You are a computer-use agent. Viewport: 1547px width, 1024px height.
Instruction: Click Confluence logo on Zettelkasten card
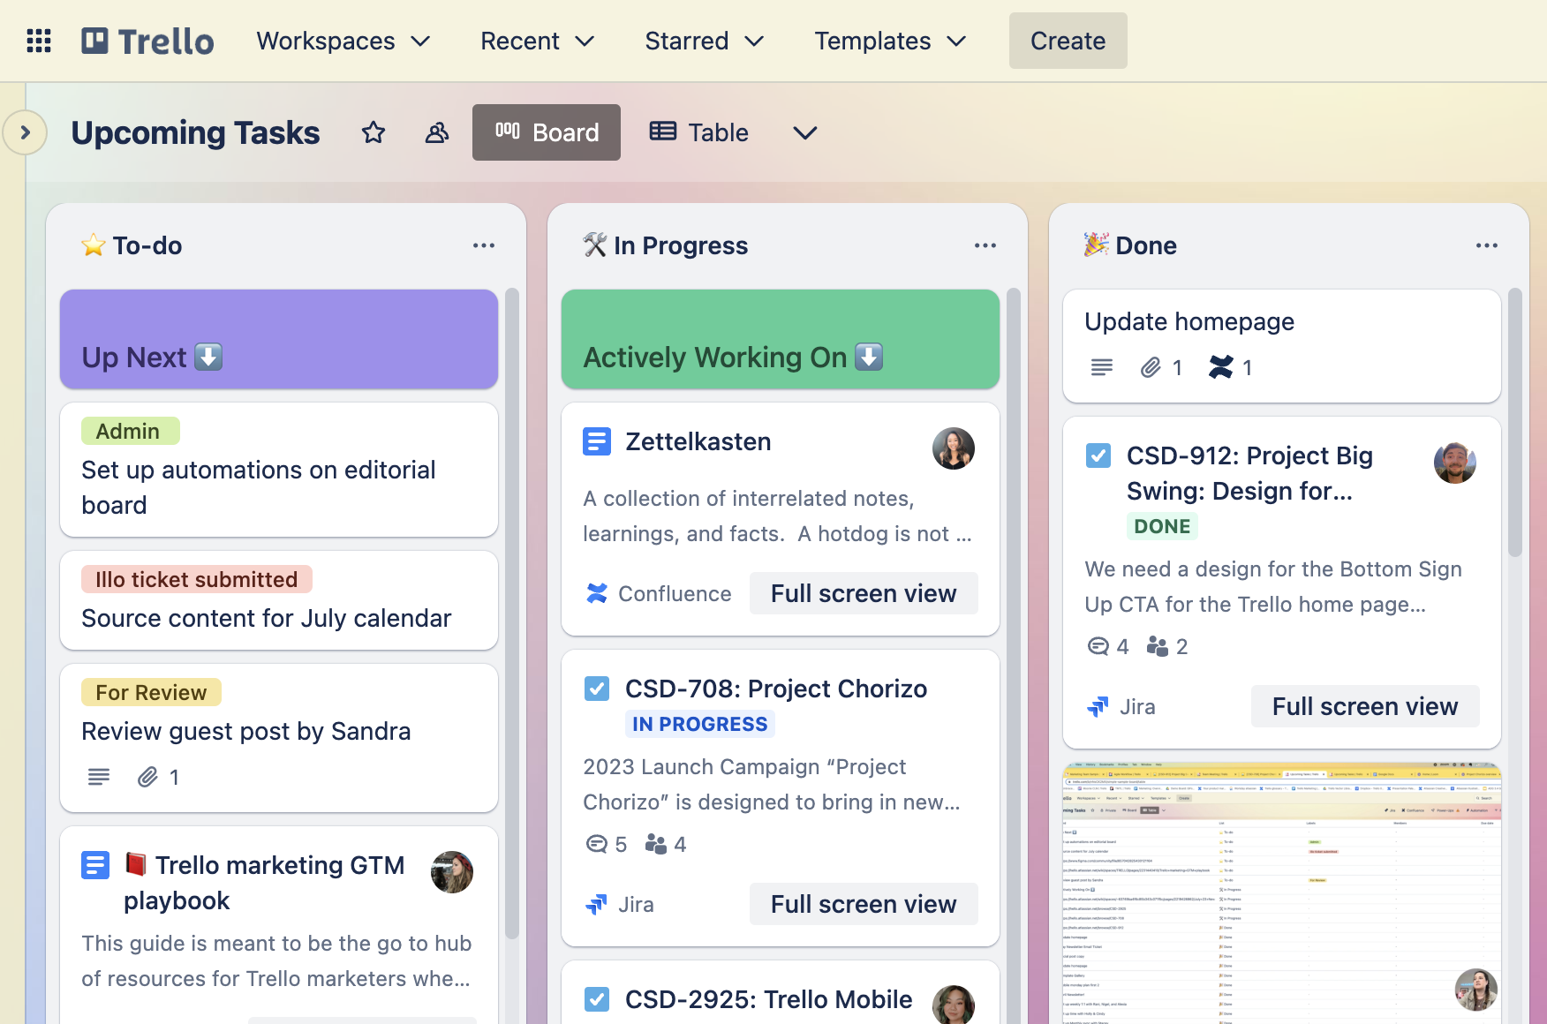pyautogui.click(x=597, y=593)
